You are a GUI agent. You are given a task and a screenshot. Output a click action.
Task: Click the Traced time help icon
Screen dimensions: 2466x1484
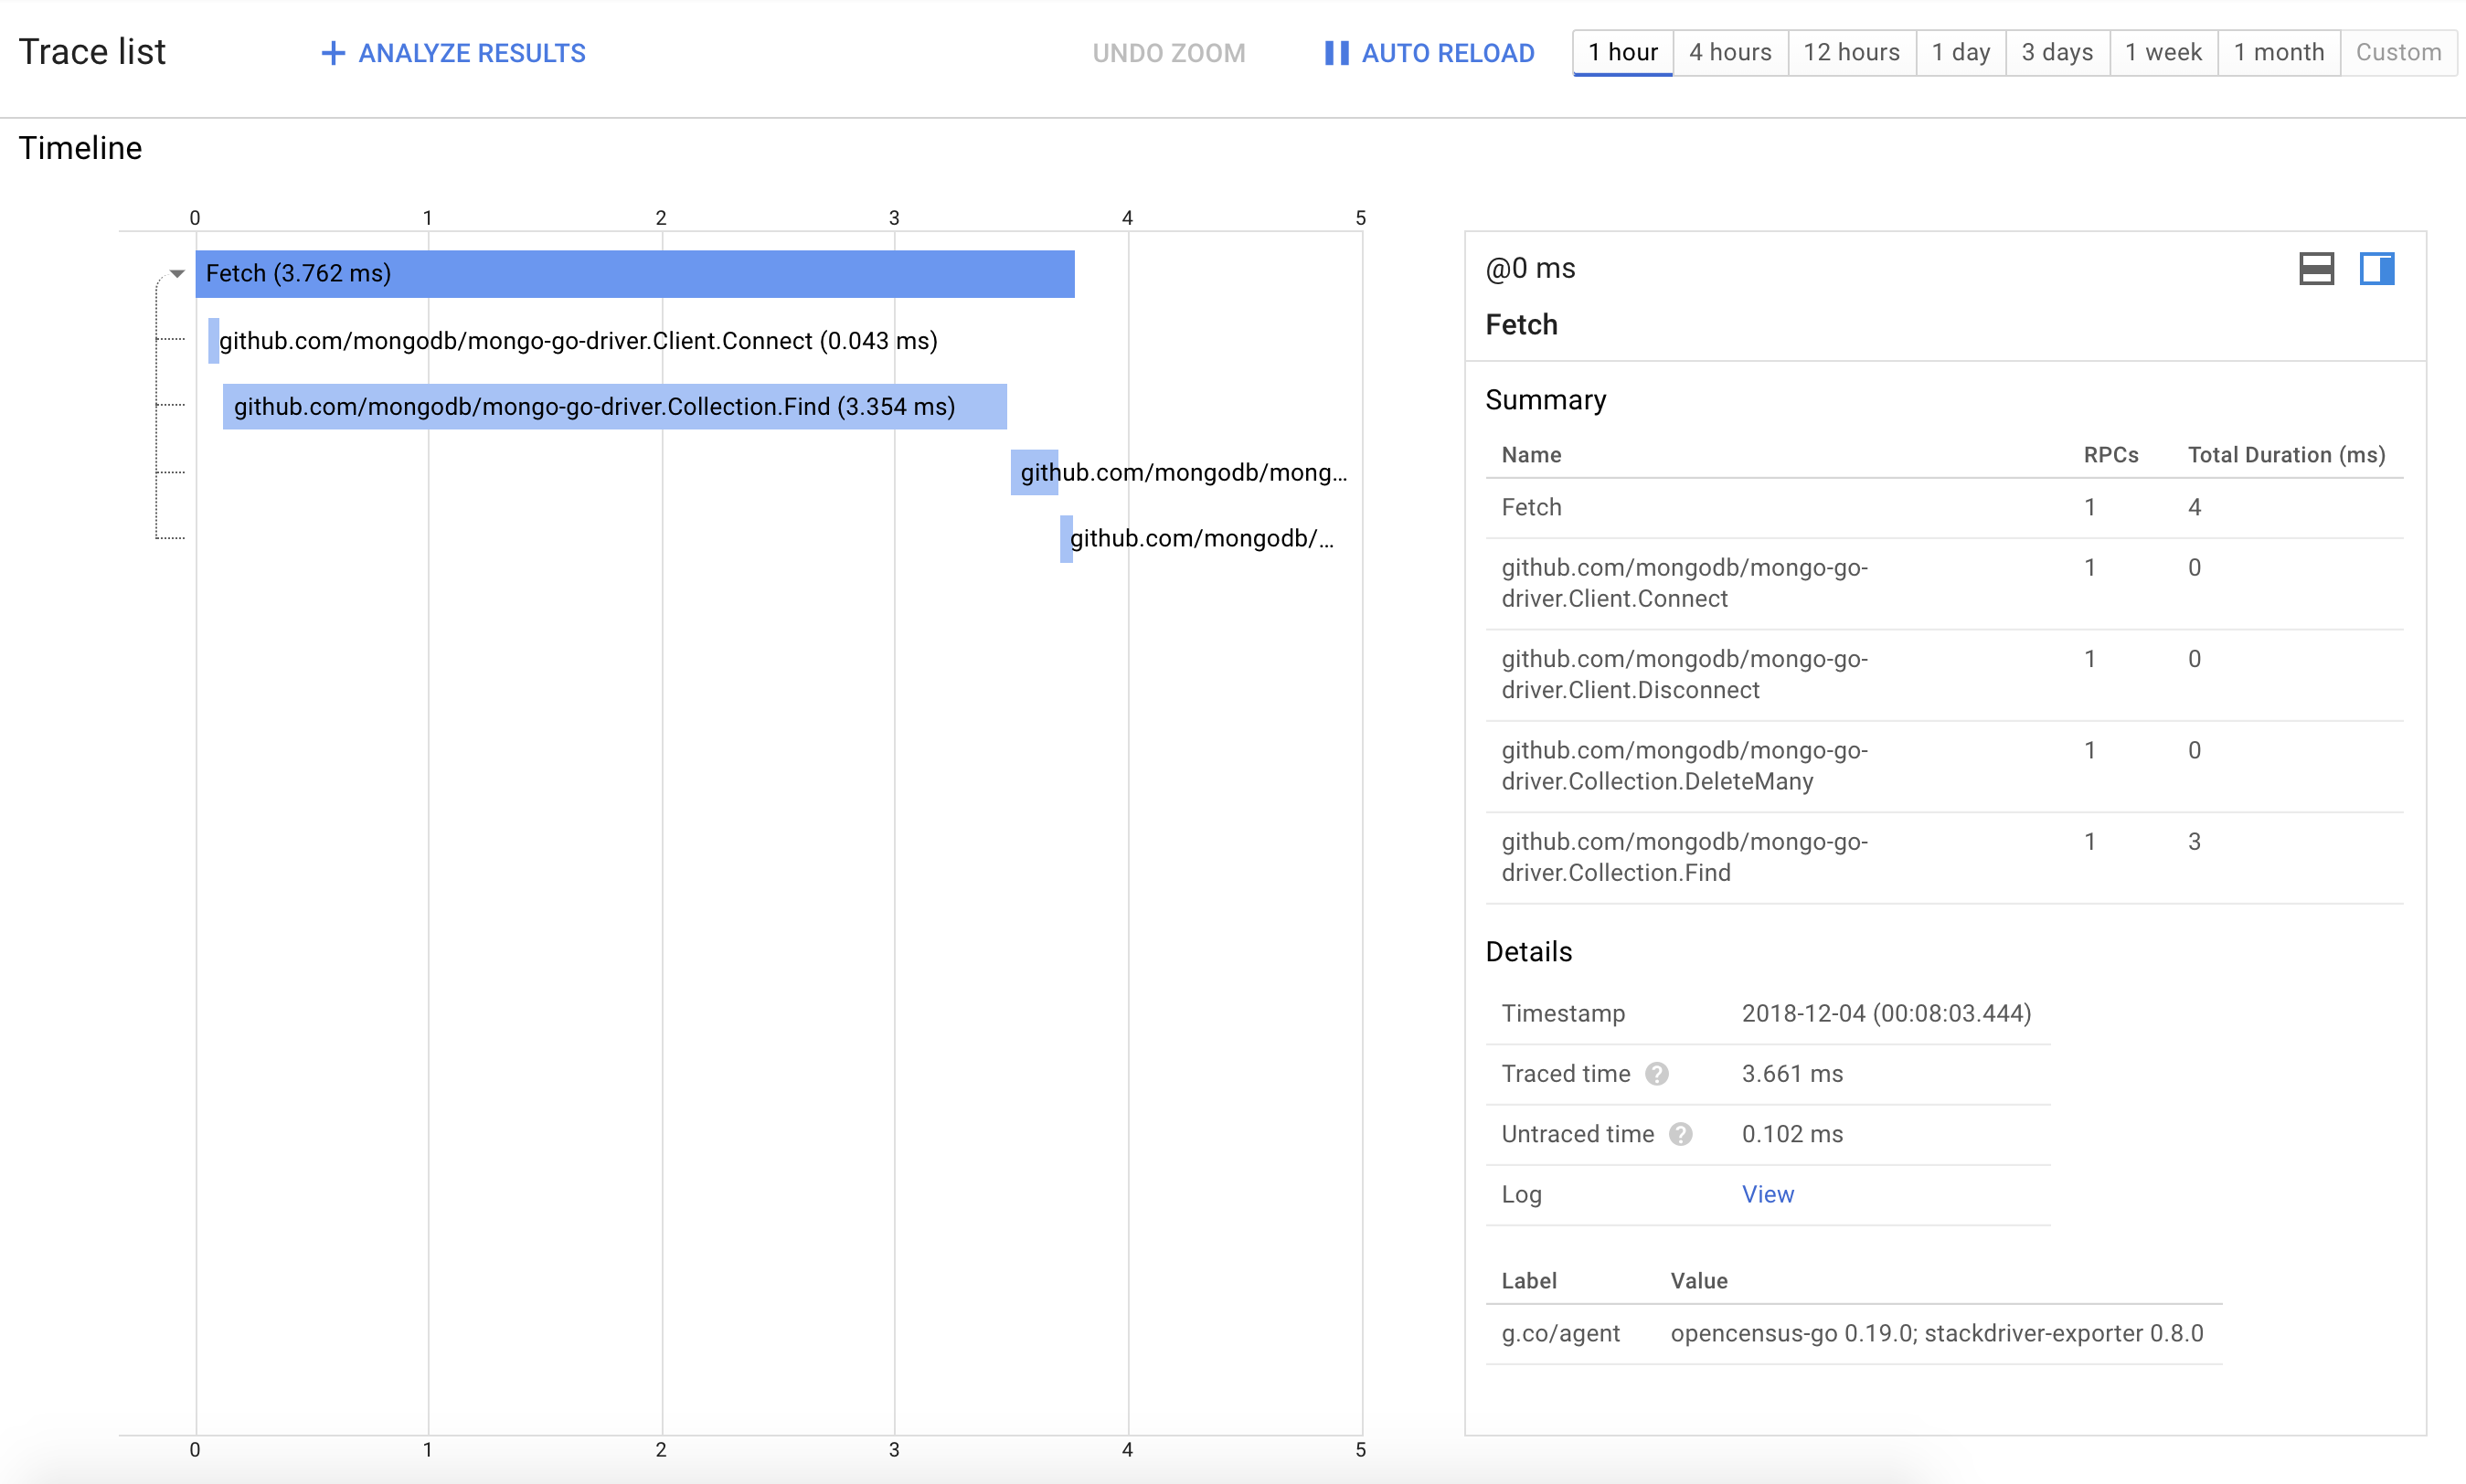(1657, 1074)
